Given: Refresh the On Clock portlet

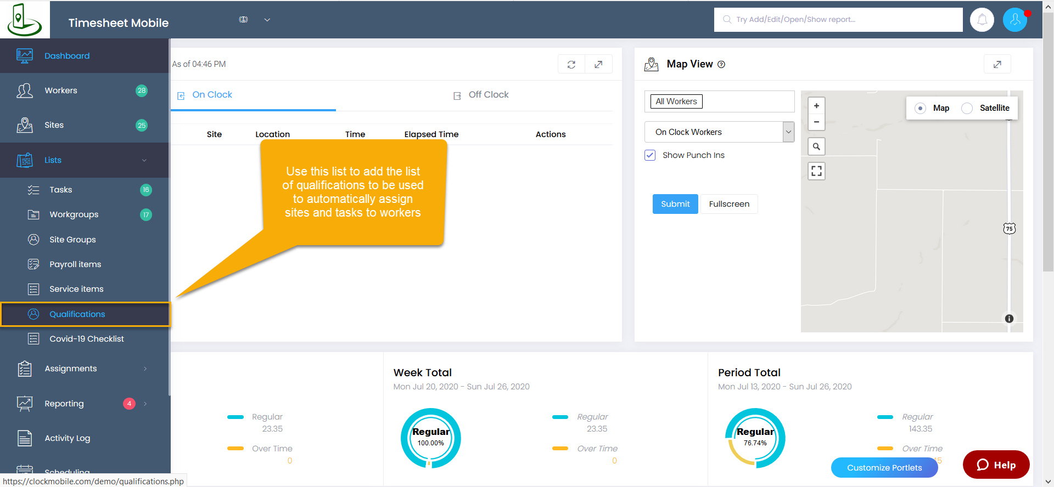Looking at the screenshot, I should (x=571, y=64).
